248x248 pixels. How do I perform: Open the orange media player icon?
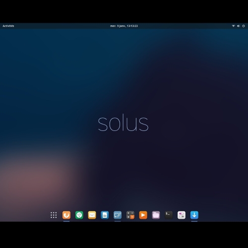(x=143, y=215)
